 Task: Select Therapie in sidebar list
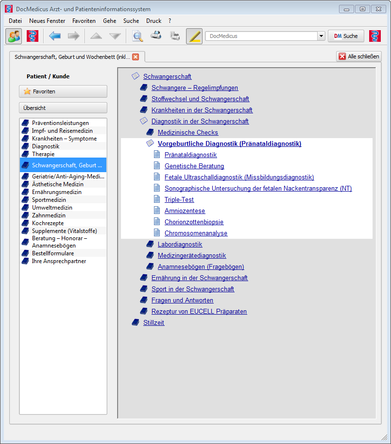(63, 154)
